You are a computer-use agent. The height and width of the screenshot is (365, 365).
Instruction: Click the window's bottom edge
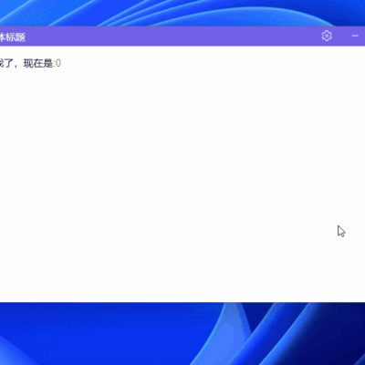tap(182, 302)
